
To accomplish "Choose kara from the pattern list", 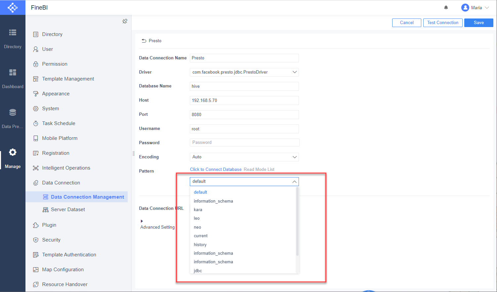I will (243, 210).
